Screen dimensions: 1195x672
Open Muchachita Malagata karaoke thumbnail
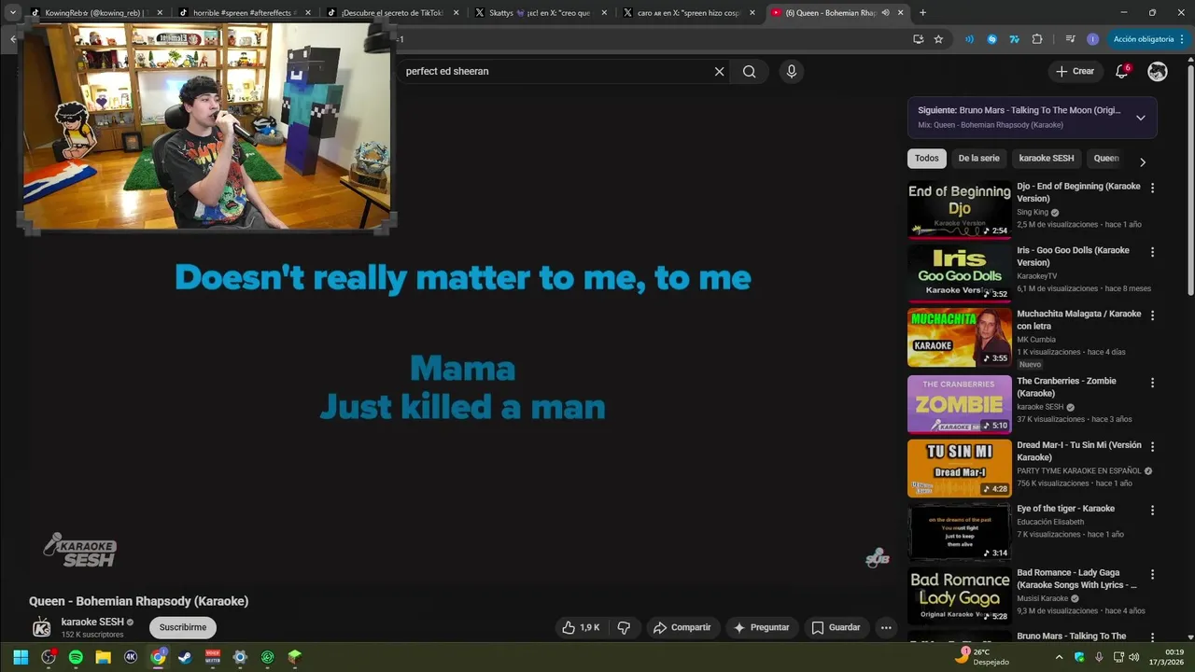pos(959,337)
